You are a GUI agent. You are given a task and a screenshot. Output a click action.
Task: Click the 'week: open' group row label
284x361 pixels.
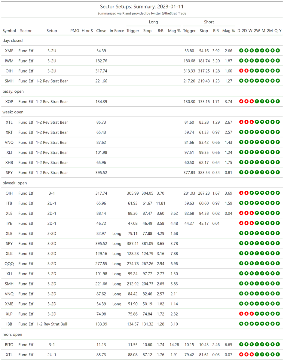click(x=13, y=112)
